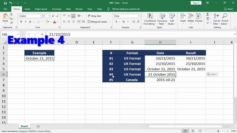Click Decrease Decimal icon
The image size is (237, 133).
(x=138, y=22)
